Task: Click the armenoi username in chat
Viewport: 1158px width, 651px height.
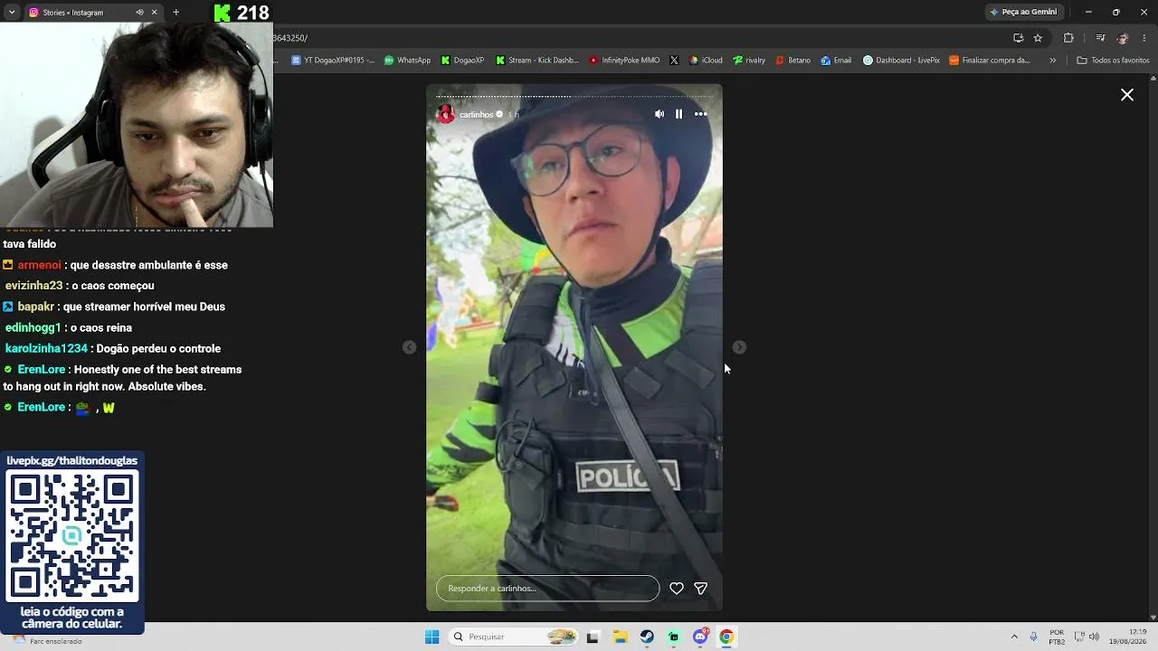Action: click(x=39, y=265)
